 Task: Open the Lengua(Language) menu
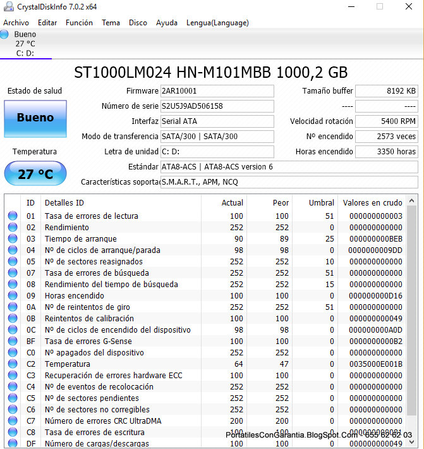[x=217, y=23]
